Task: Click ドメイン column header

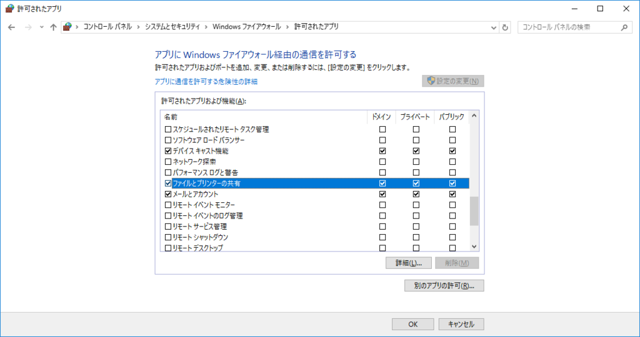Action: (x=381, y=117)
